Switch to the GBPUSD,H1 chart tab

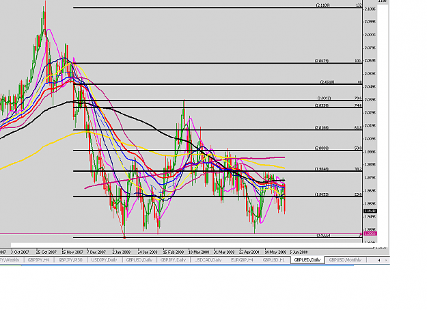point(274,260)
